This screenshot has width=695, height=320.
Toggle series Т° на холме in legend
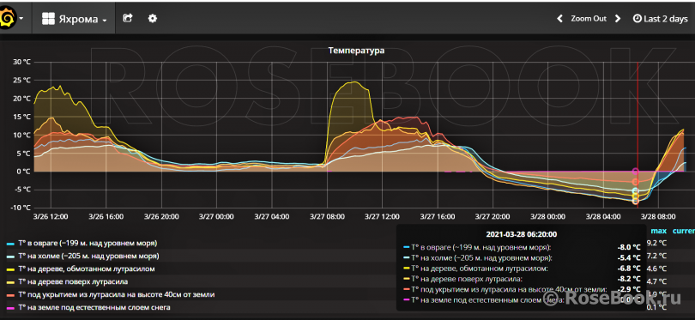point(88,256)
